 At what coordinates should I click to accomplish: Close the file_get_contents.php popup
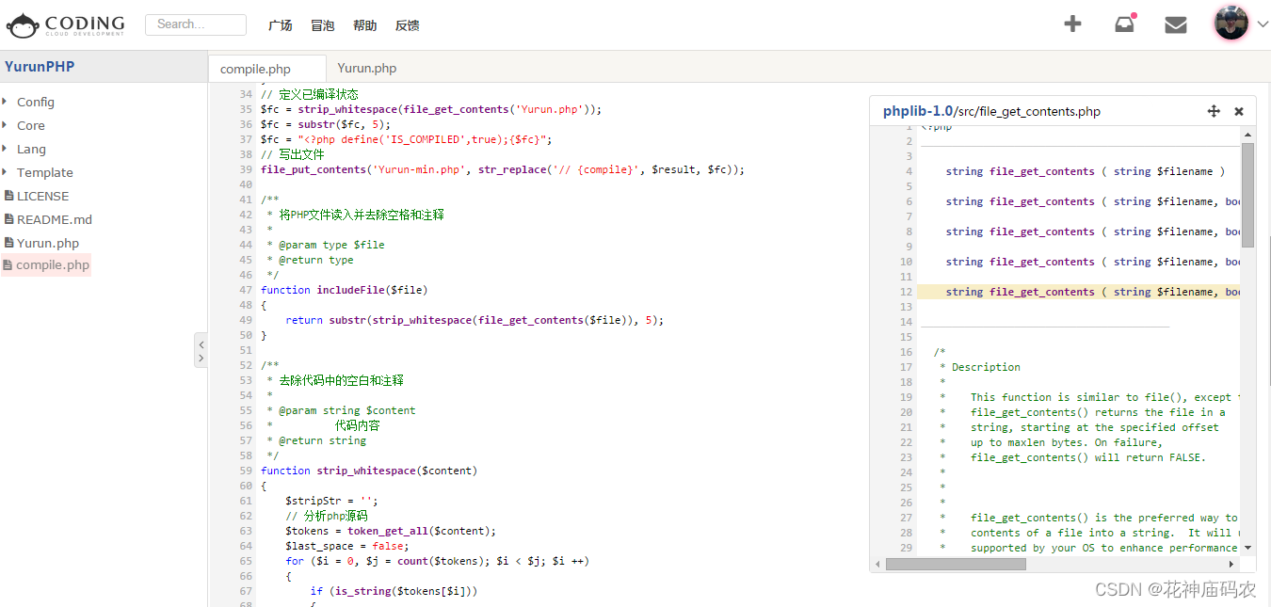[1239, 111]
